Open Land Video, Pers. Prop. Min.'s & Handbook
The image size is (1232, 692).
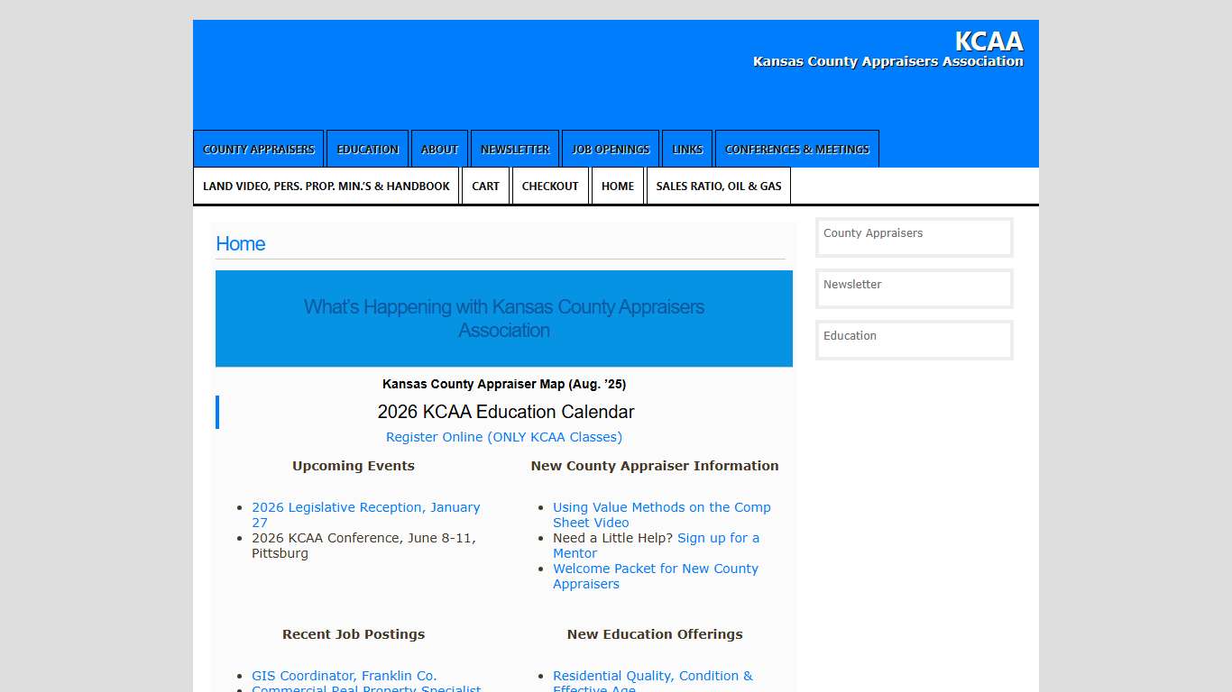[326, 187]
